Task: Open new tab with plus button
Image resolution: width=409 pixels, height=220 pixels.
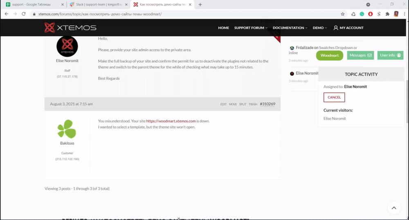Action: pyautogui.click(x=200, y=4)
